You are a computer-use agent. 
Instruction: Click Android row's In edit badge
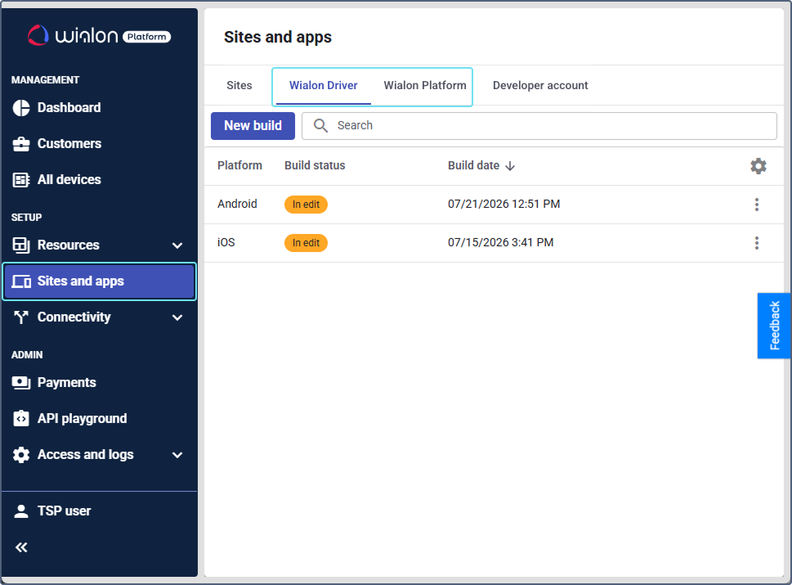pyautogui.click(x=306, y=205)
